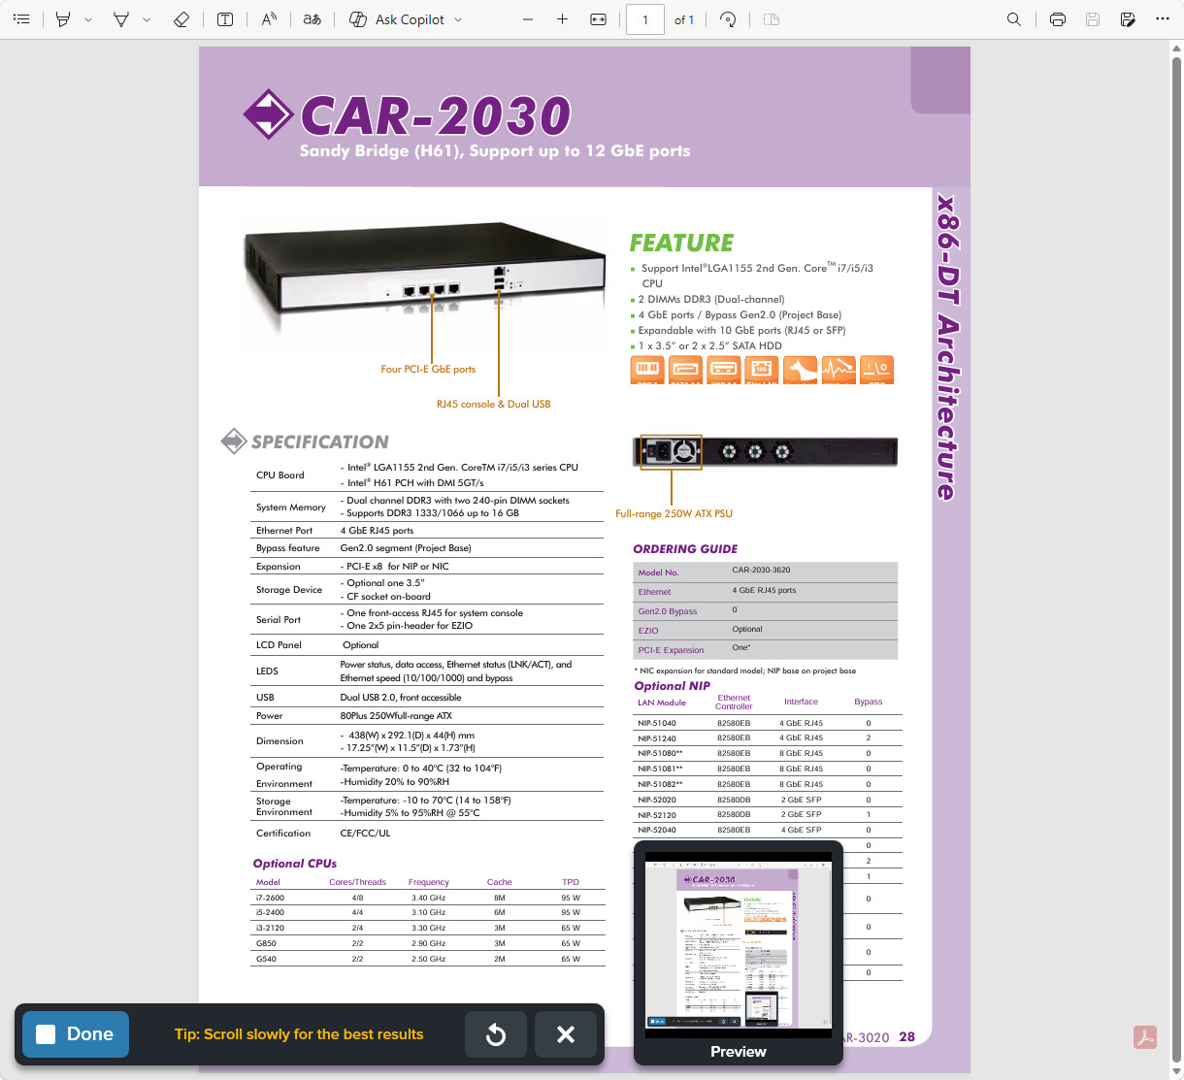Open the Adobe Acrobat floating icon
Screen dimensions: 1184x1080
point(1145,1037)
